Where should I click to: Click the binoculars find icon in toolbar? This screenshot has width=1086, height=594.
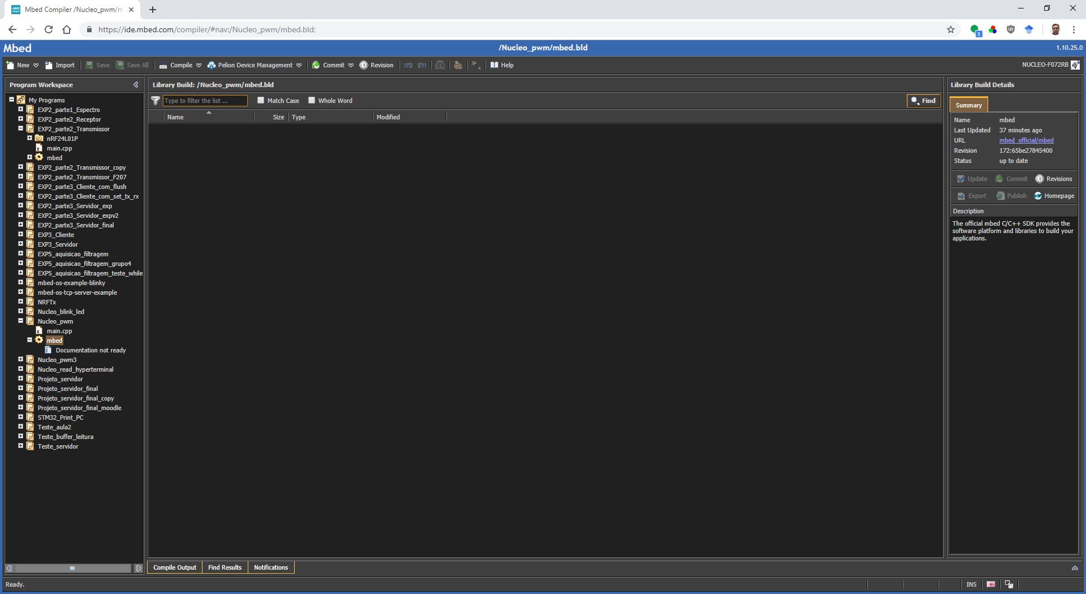point(440,65)
